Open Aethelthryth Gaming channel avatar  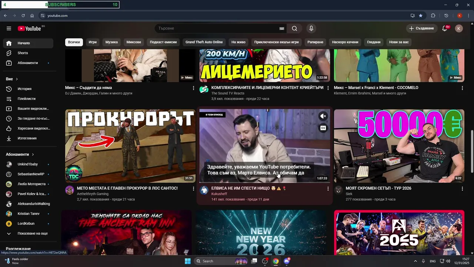click(x=70, y=190)
